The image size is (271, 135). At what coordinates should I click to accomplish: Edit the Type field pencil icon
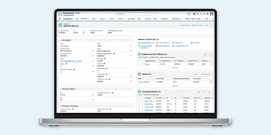coord(131,46)
